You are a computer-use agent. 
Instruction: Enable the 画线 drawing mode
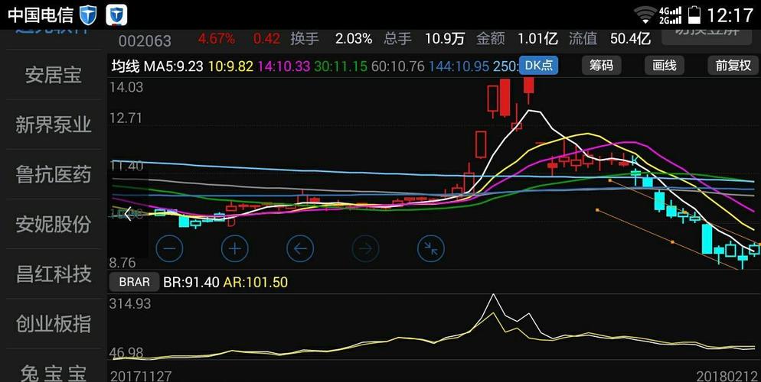click(665, 66)
